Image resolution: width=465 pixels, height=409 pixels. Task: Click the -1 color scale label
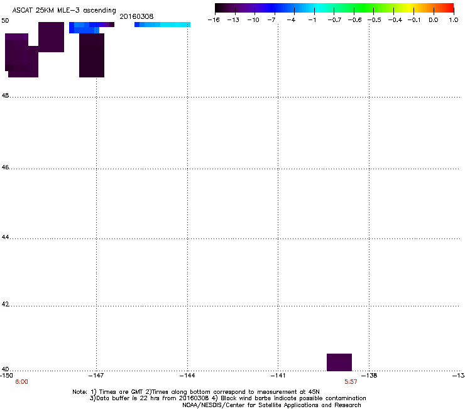pyautogui.click(x=312, y=20)
